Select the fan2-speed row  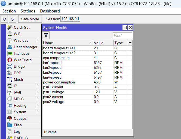pos(87,67)
